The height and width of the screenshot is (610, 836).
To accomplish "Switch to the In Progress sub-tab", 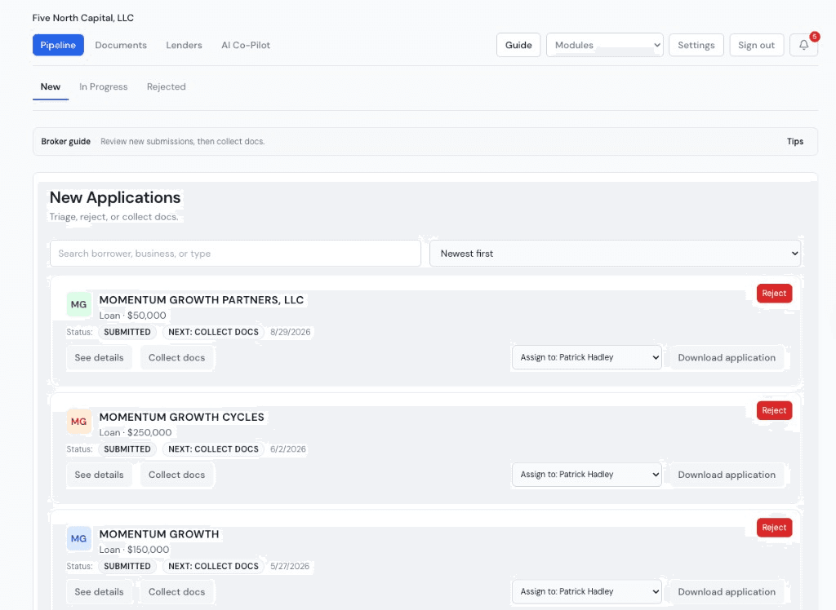I will [x=104, y=86].
